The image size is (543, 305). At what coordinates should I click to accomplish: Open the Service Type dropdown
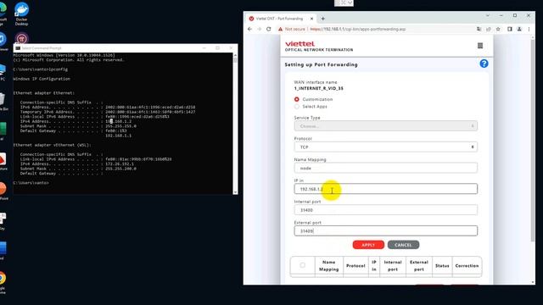(x=385, y=126)
